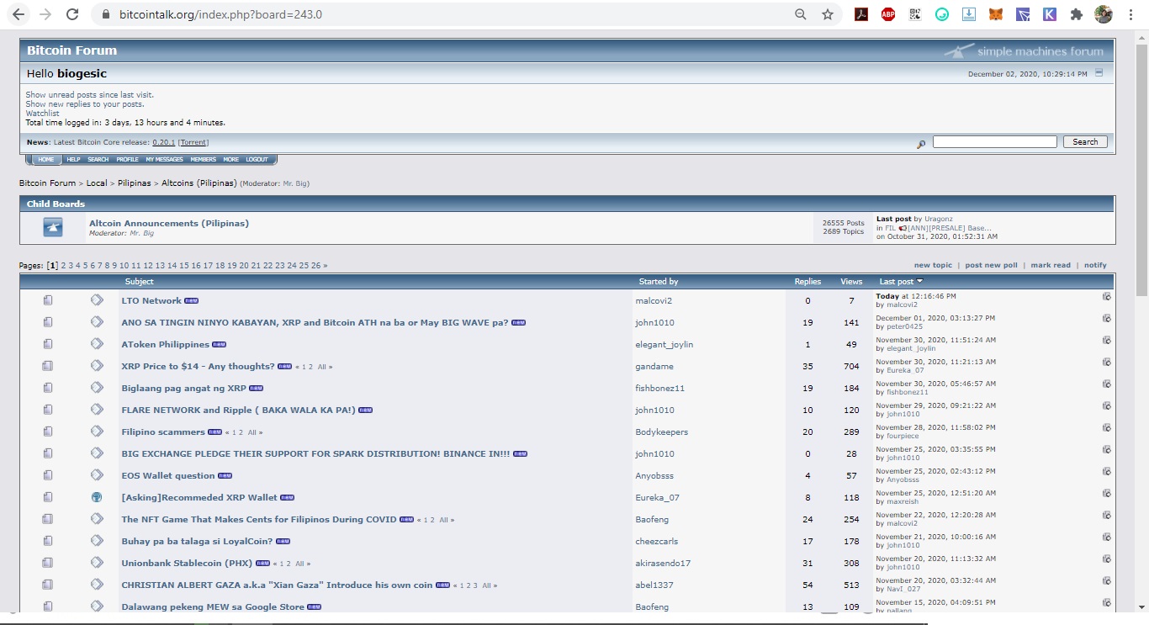Open the MetaMask fox extension icon
1149x625 pixels.
point(996,14)
